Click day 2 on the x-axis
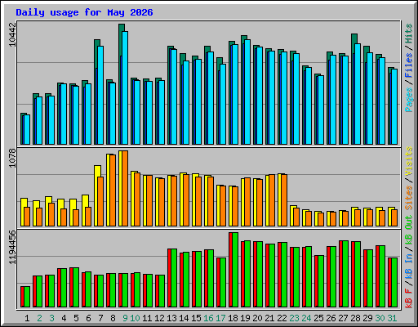The width and height of the screenshot is (418, 327). click(39, 318)
